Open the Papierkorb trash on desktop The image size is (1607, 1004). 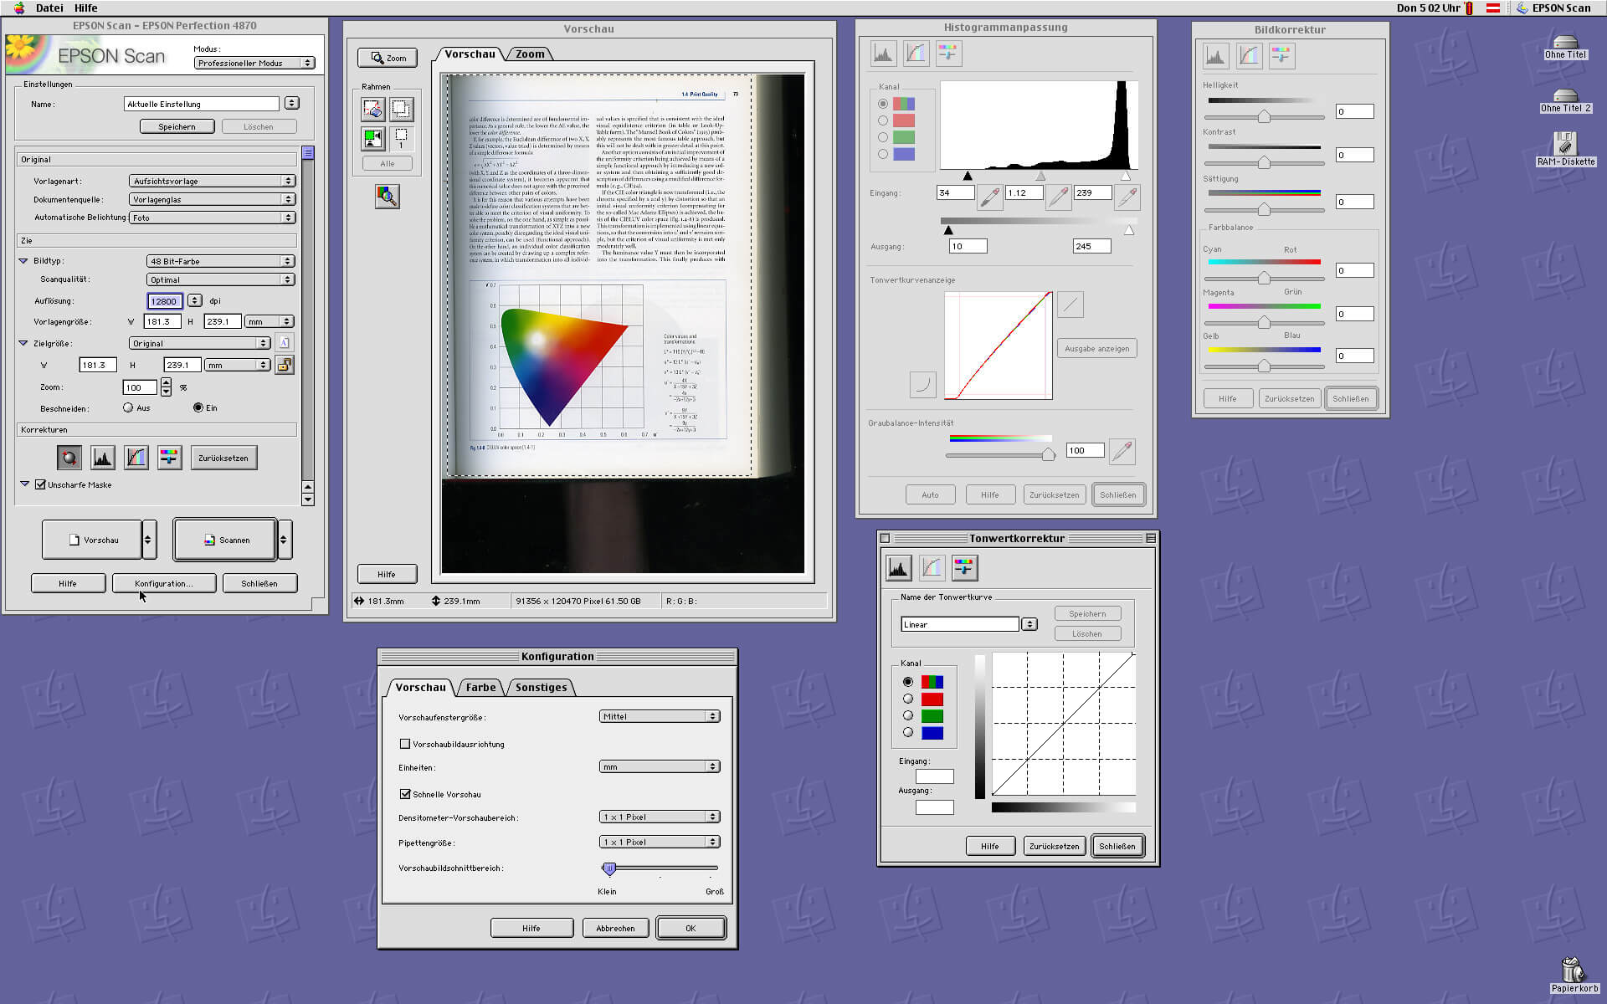pyautogui.click(x=1574, y=976)
